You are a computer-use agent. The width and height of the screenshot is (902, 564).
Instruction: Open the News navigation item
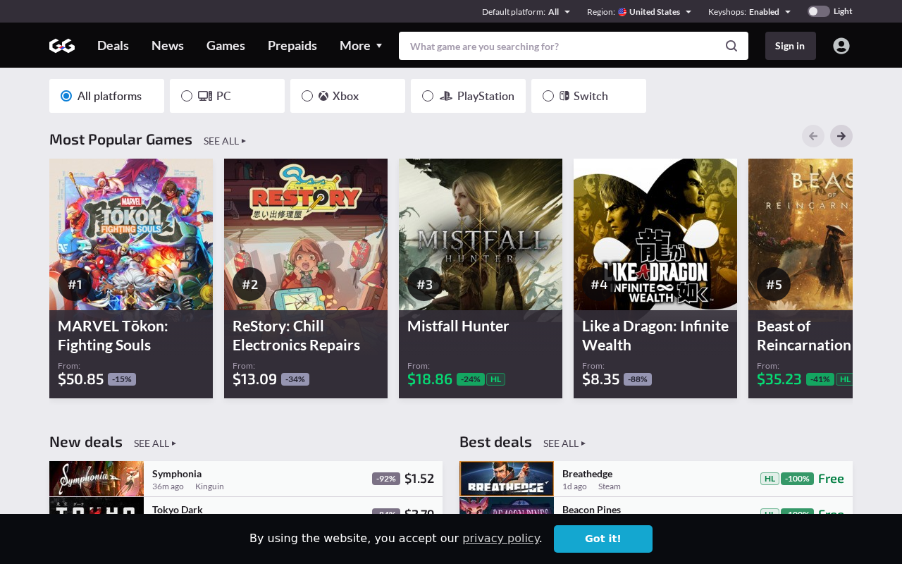point(168,46)
